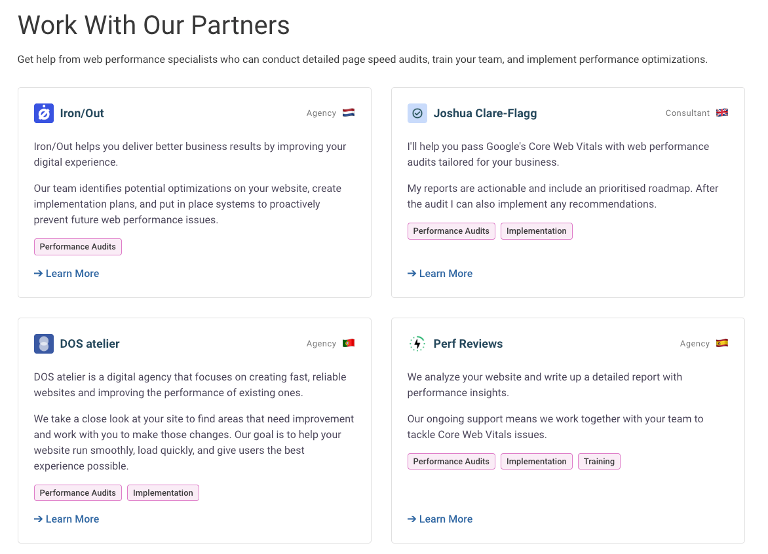Click the DOS atelier logo icon
This screenshot has height=554, width=768.
coord(44,344)
